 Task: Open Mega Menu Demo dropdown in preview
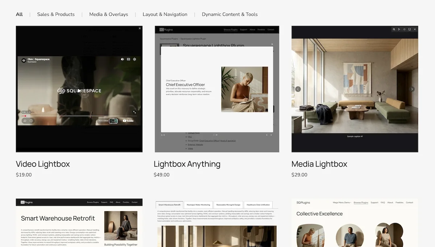(x=342, y=202)
